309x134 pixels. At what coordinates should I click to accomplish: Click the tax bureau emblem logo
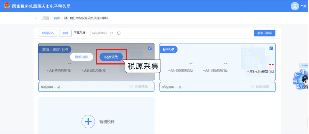7,6
